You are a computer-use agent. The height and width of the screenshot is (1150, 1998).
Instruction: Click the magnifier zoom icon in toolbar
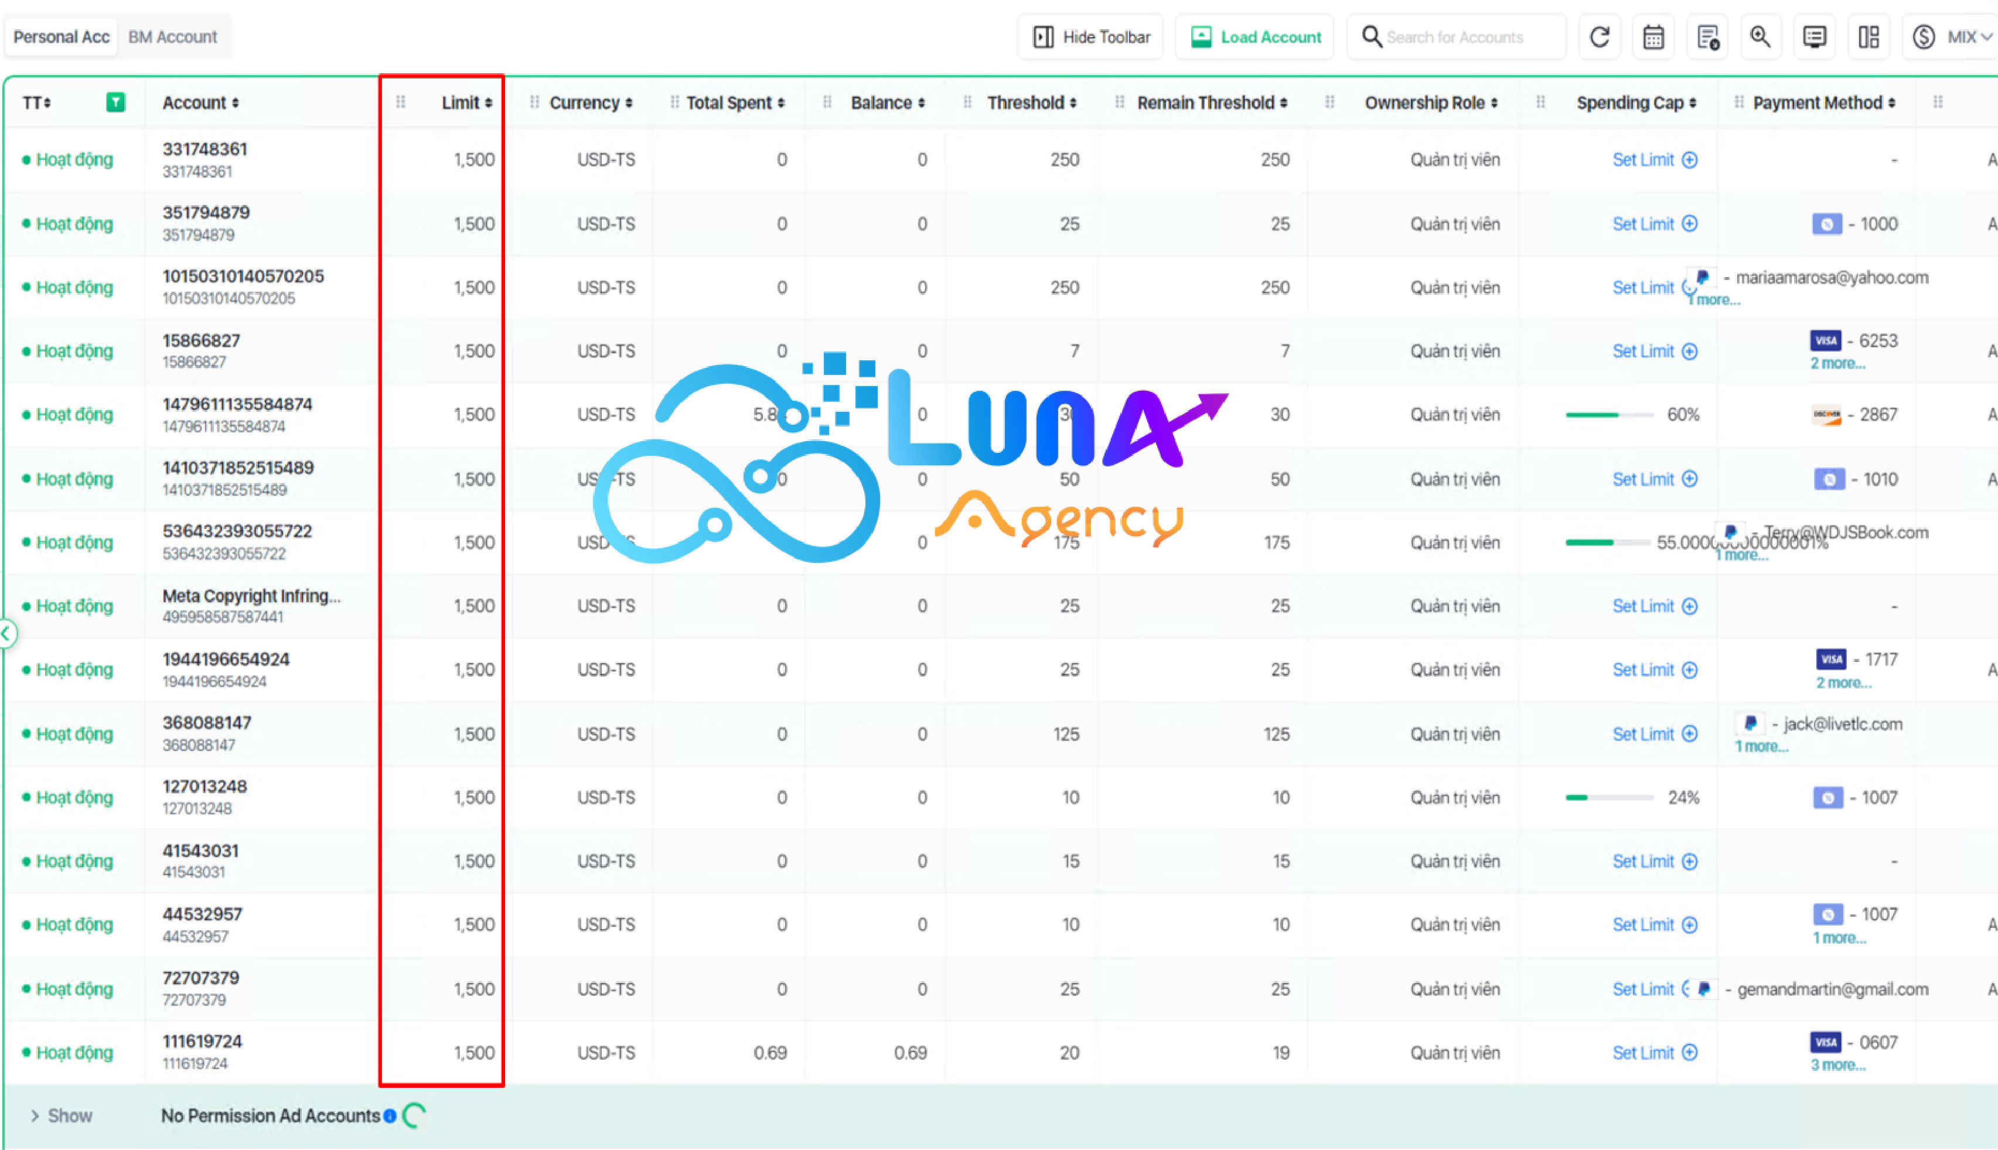tap(1760, 37)
